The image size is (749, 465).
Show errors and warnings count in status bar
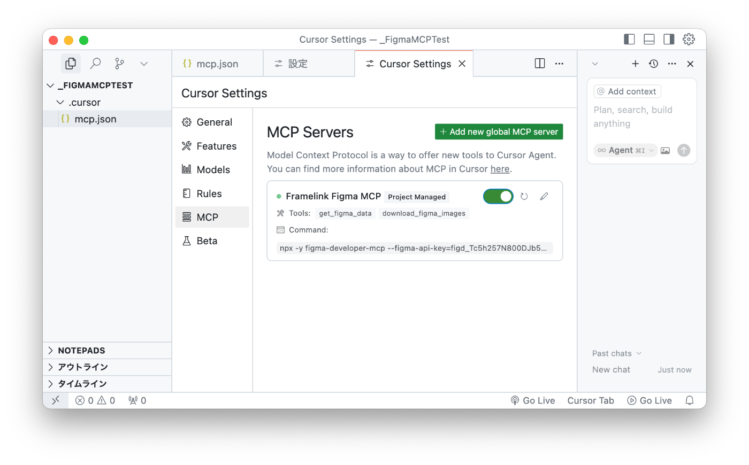pyautogui.click(x=95, y=400)
